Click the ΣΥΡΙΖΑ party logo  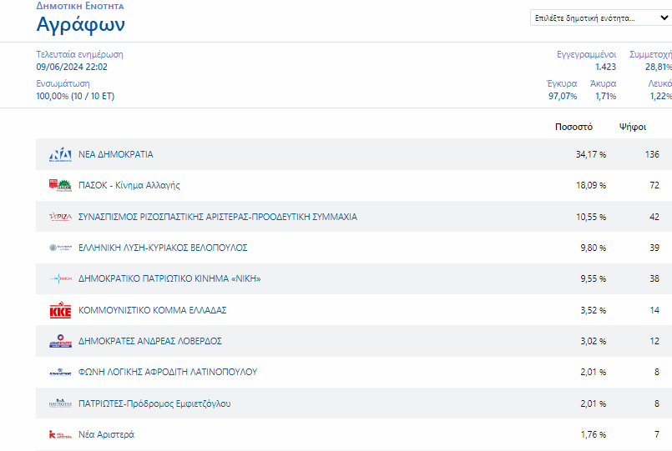pos(60,217)
